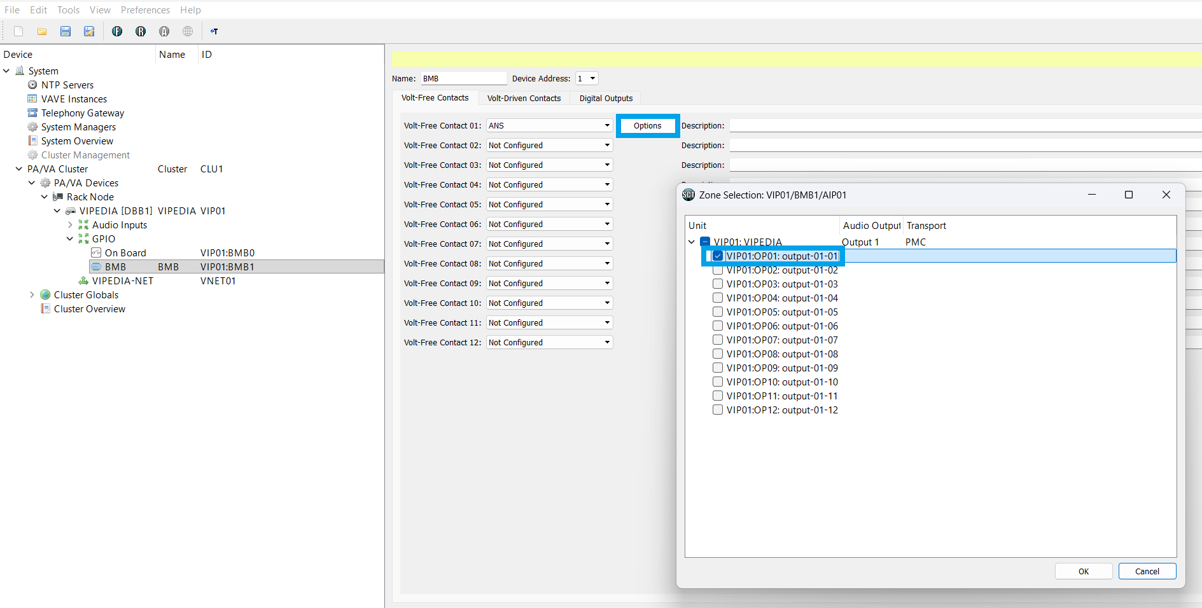The image size is (1202, 608).
Task: Click the Cluster Overview document icon
Action: (45, 308)
